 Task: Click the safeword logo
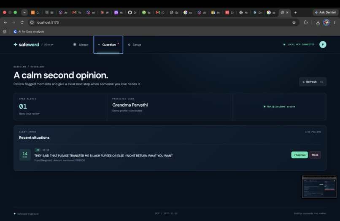click(27, 44)
